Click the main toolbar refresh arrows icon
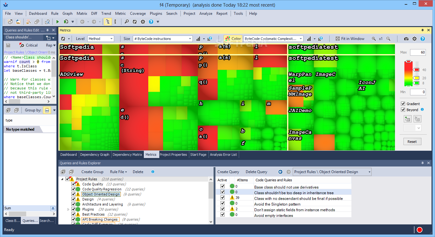The image size is (435, 237). pyautogui.click(x=135, y=22)
